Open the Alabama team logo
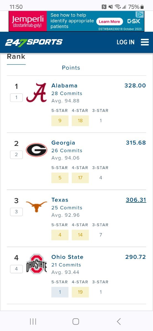Screen dimensions: 153x331 point(36,93)
